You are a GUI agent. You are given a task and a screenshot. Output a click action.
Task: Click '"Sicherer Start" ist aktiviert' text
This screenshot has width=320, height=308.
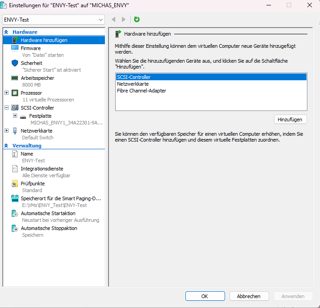point(52,70)
